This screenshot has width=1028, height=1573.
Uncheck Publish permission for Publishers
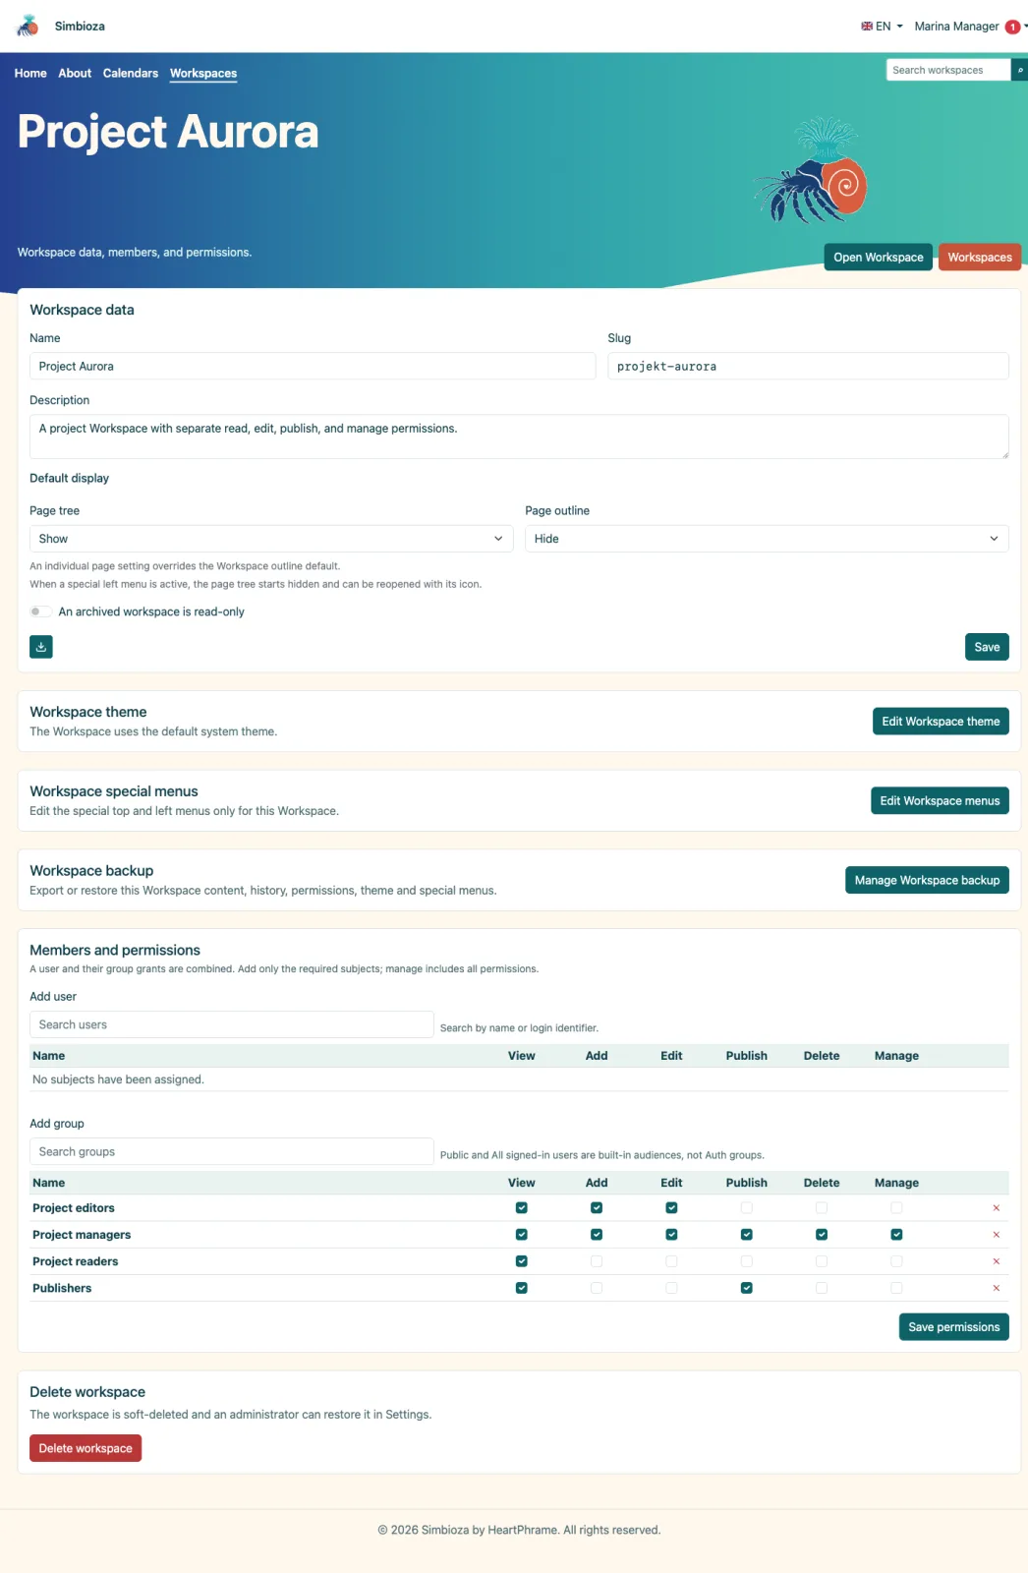[747, 1288]
